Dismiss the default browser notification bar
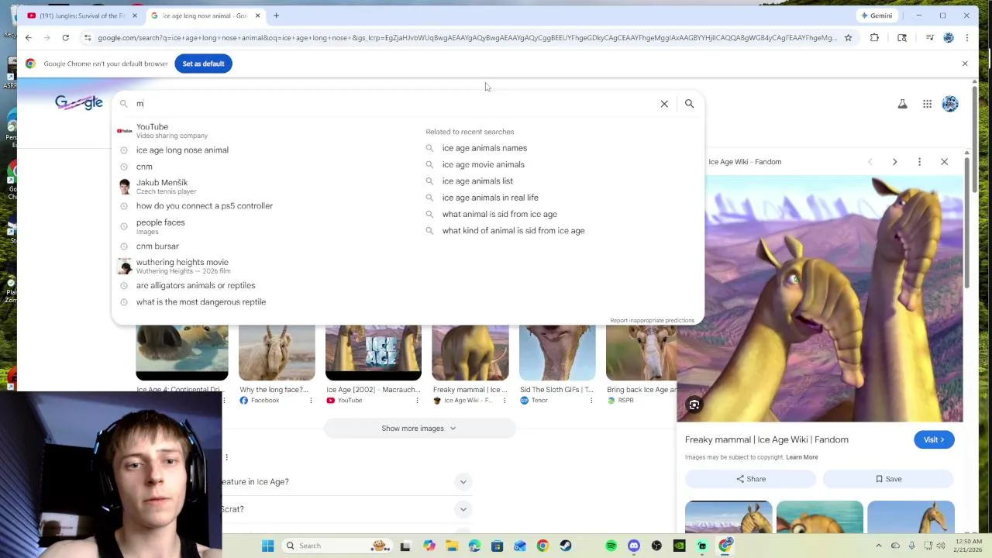The height and width of the screenshot is (558, 992). [965, 64]
